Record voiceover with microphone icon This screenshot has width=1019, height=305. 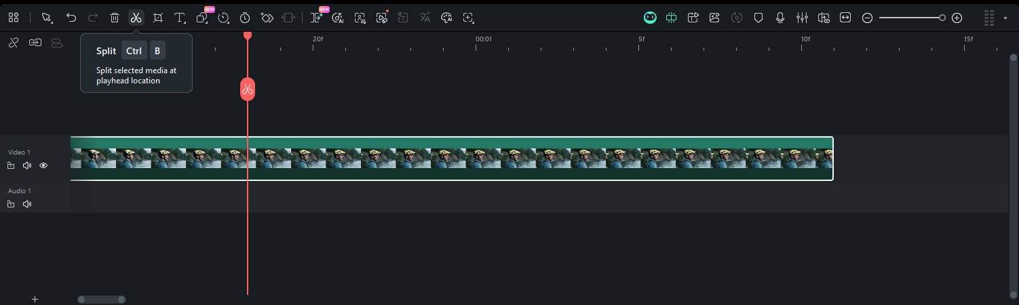tap(780, 18)
